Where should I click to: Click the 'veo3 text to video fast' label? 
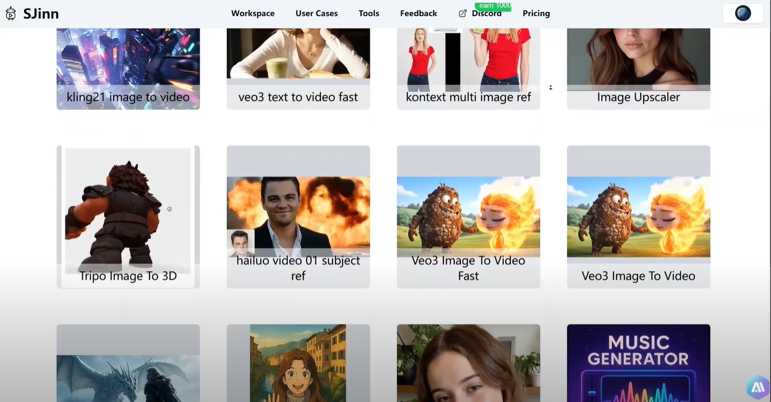298,97
